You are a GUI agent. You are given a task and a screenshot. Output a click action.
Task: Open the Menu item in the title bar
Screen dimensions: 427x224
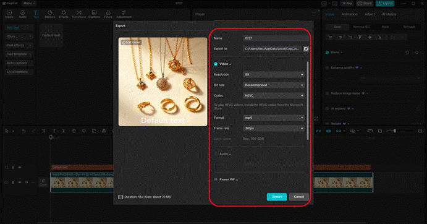(x=28, y=3)
